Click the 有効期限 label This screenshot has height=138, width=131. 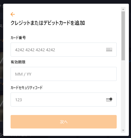(x=18, y=62)
